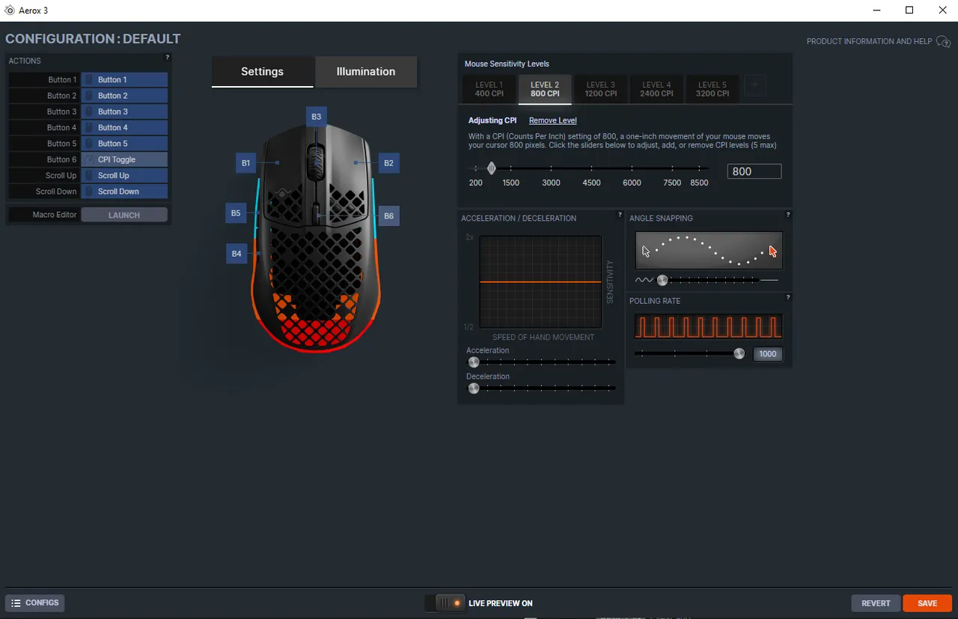Open Scroll Up action dropdown
958x619 pixels.
124,175
